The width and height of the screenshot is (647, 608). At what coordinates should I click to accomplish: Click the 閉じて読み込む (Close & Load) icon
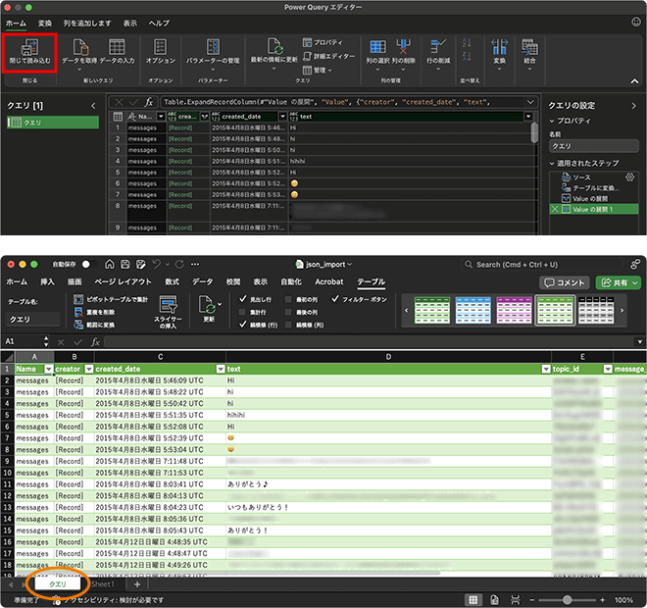pos(29,47)
